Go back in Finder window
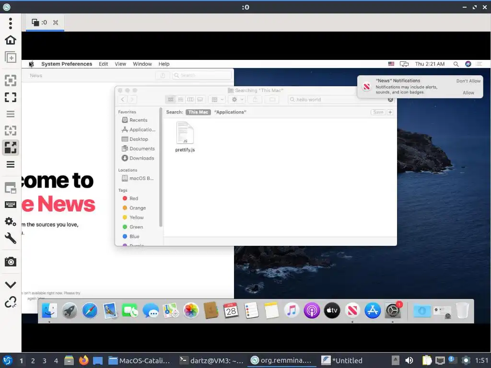 click(123, 100)
